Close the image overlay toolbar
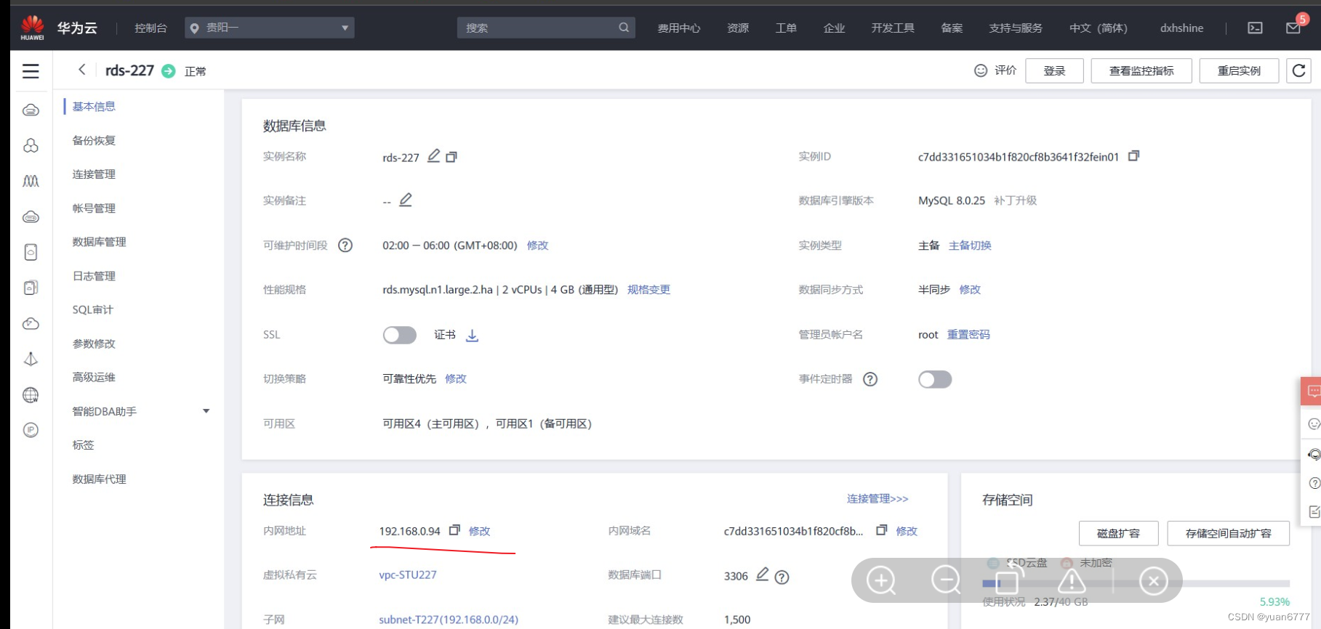This screenshot has width=1321, height=629. [x=1153, y=580]
